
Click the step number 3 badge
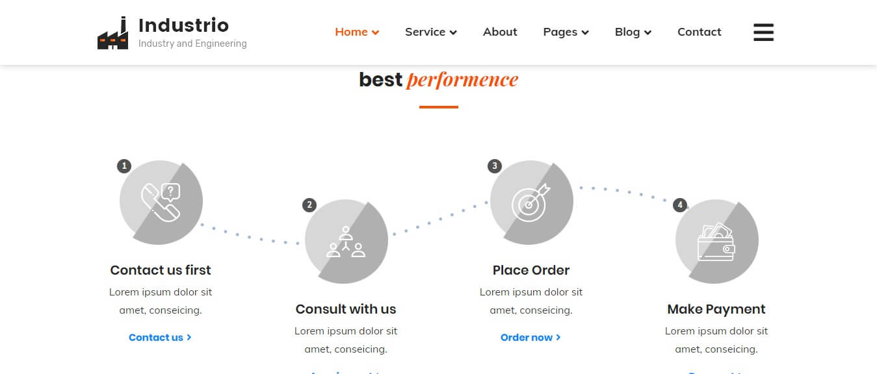coord(495,166)
